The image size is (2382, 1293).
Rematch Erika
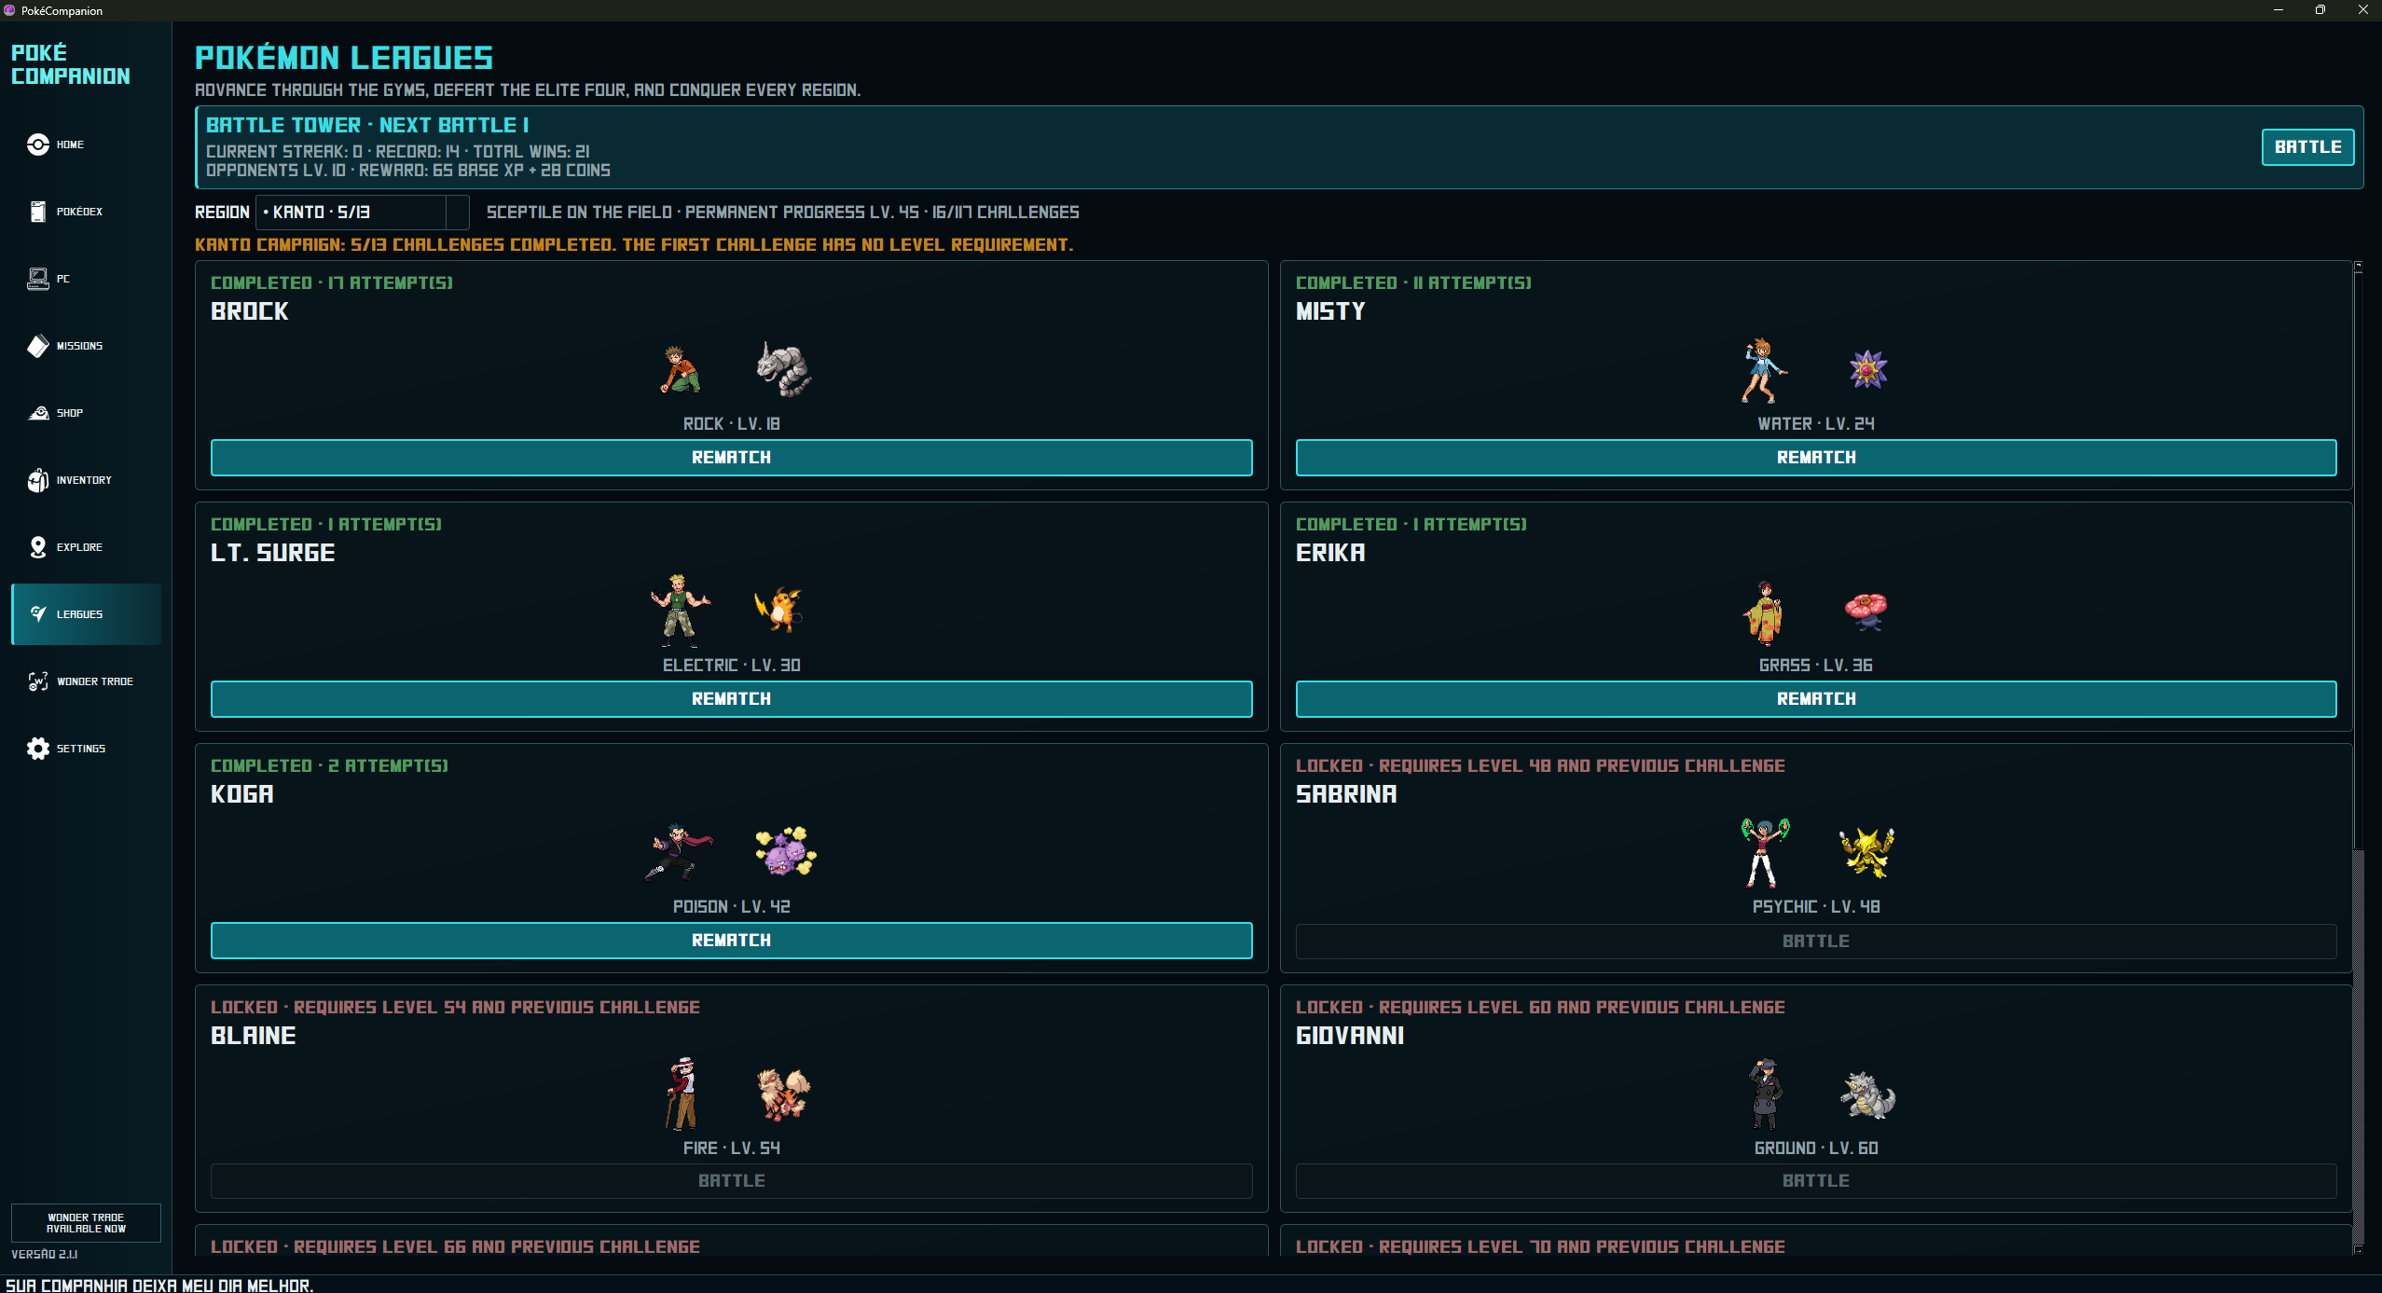[1816, 699]
